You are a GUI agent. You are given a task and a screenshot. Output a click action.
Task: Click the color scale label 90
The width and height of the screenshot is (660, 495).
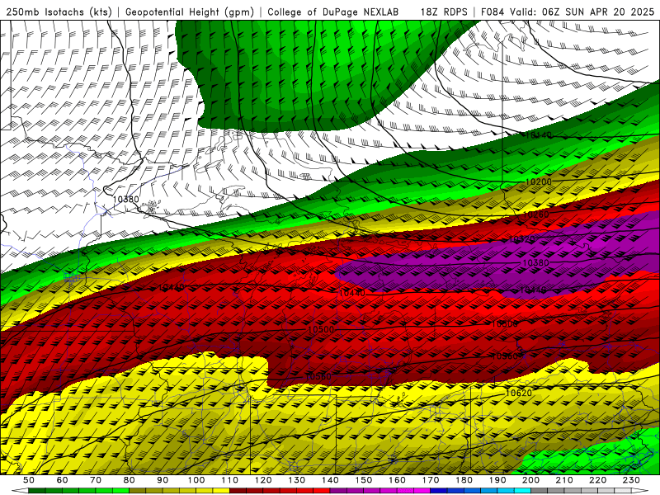point(163,480)
